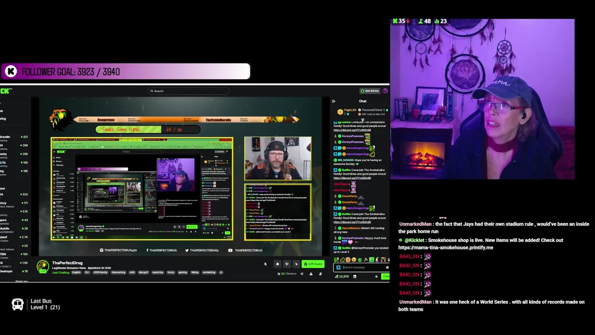
Task: Click the green Chat send button
Action: (386, 276)
